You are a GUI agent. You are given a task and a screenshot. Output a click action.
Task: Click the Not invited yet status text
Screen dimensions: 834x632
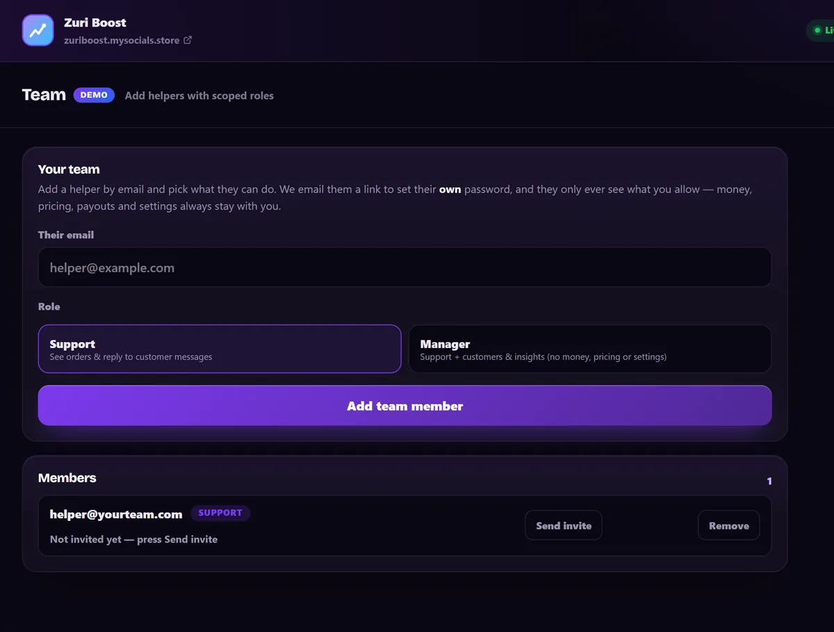[x=134, y=540]
